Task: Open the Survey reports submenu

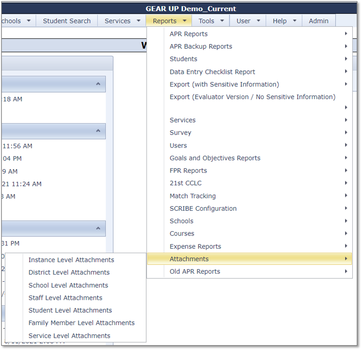Action: pyautogui.click(x=249, y=133)
